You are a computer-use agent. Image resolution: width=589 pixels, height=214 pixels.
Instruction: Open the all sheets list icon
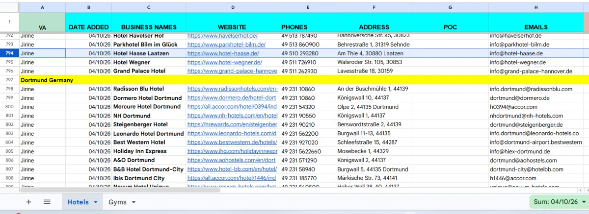click(x=47, y=202)
